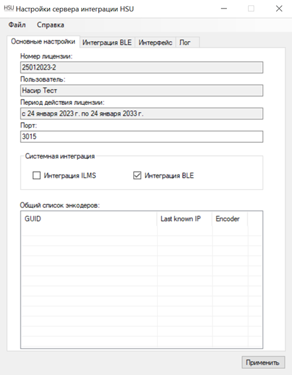This screenshot has width=292, height=375.
Task: Click the HSU application icon in title bar
Action: (9, 9)
